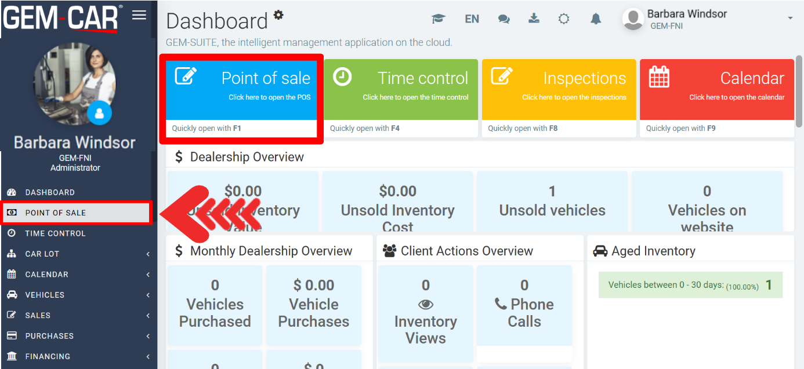Click the blue user badge on profile photo

pyautogui.click(x=99, y=114)
